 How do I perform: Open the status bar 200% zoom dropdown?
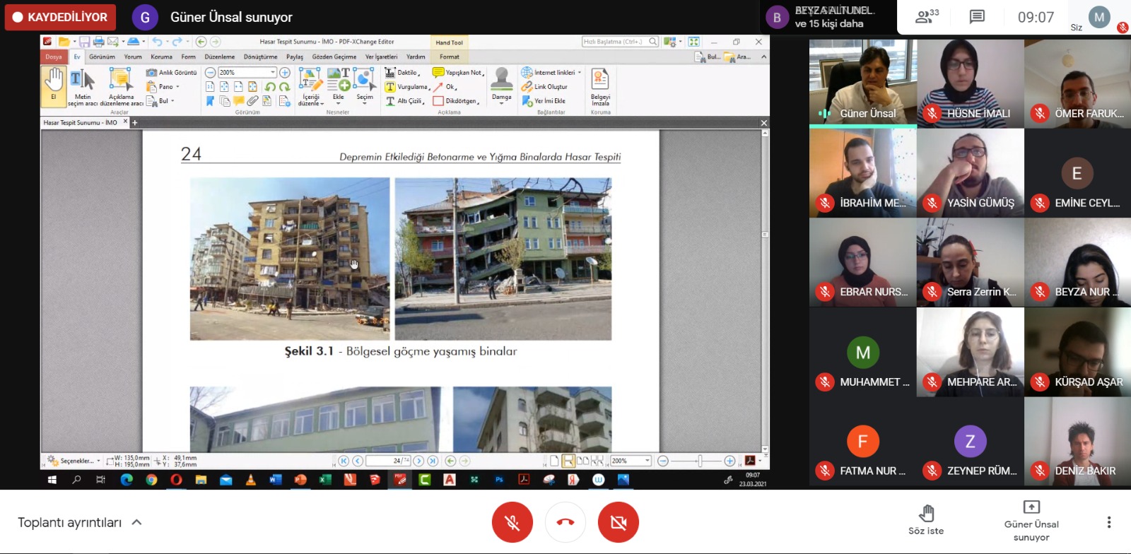click(647, 461)
